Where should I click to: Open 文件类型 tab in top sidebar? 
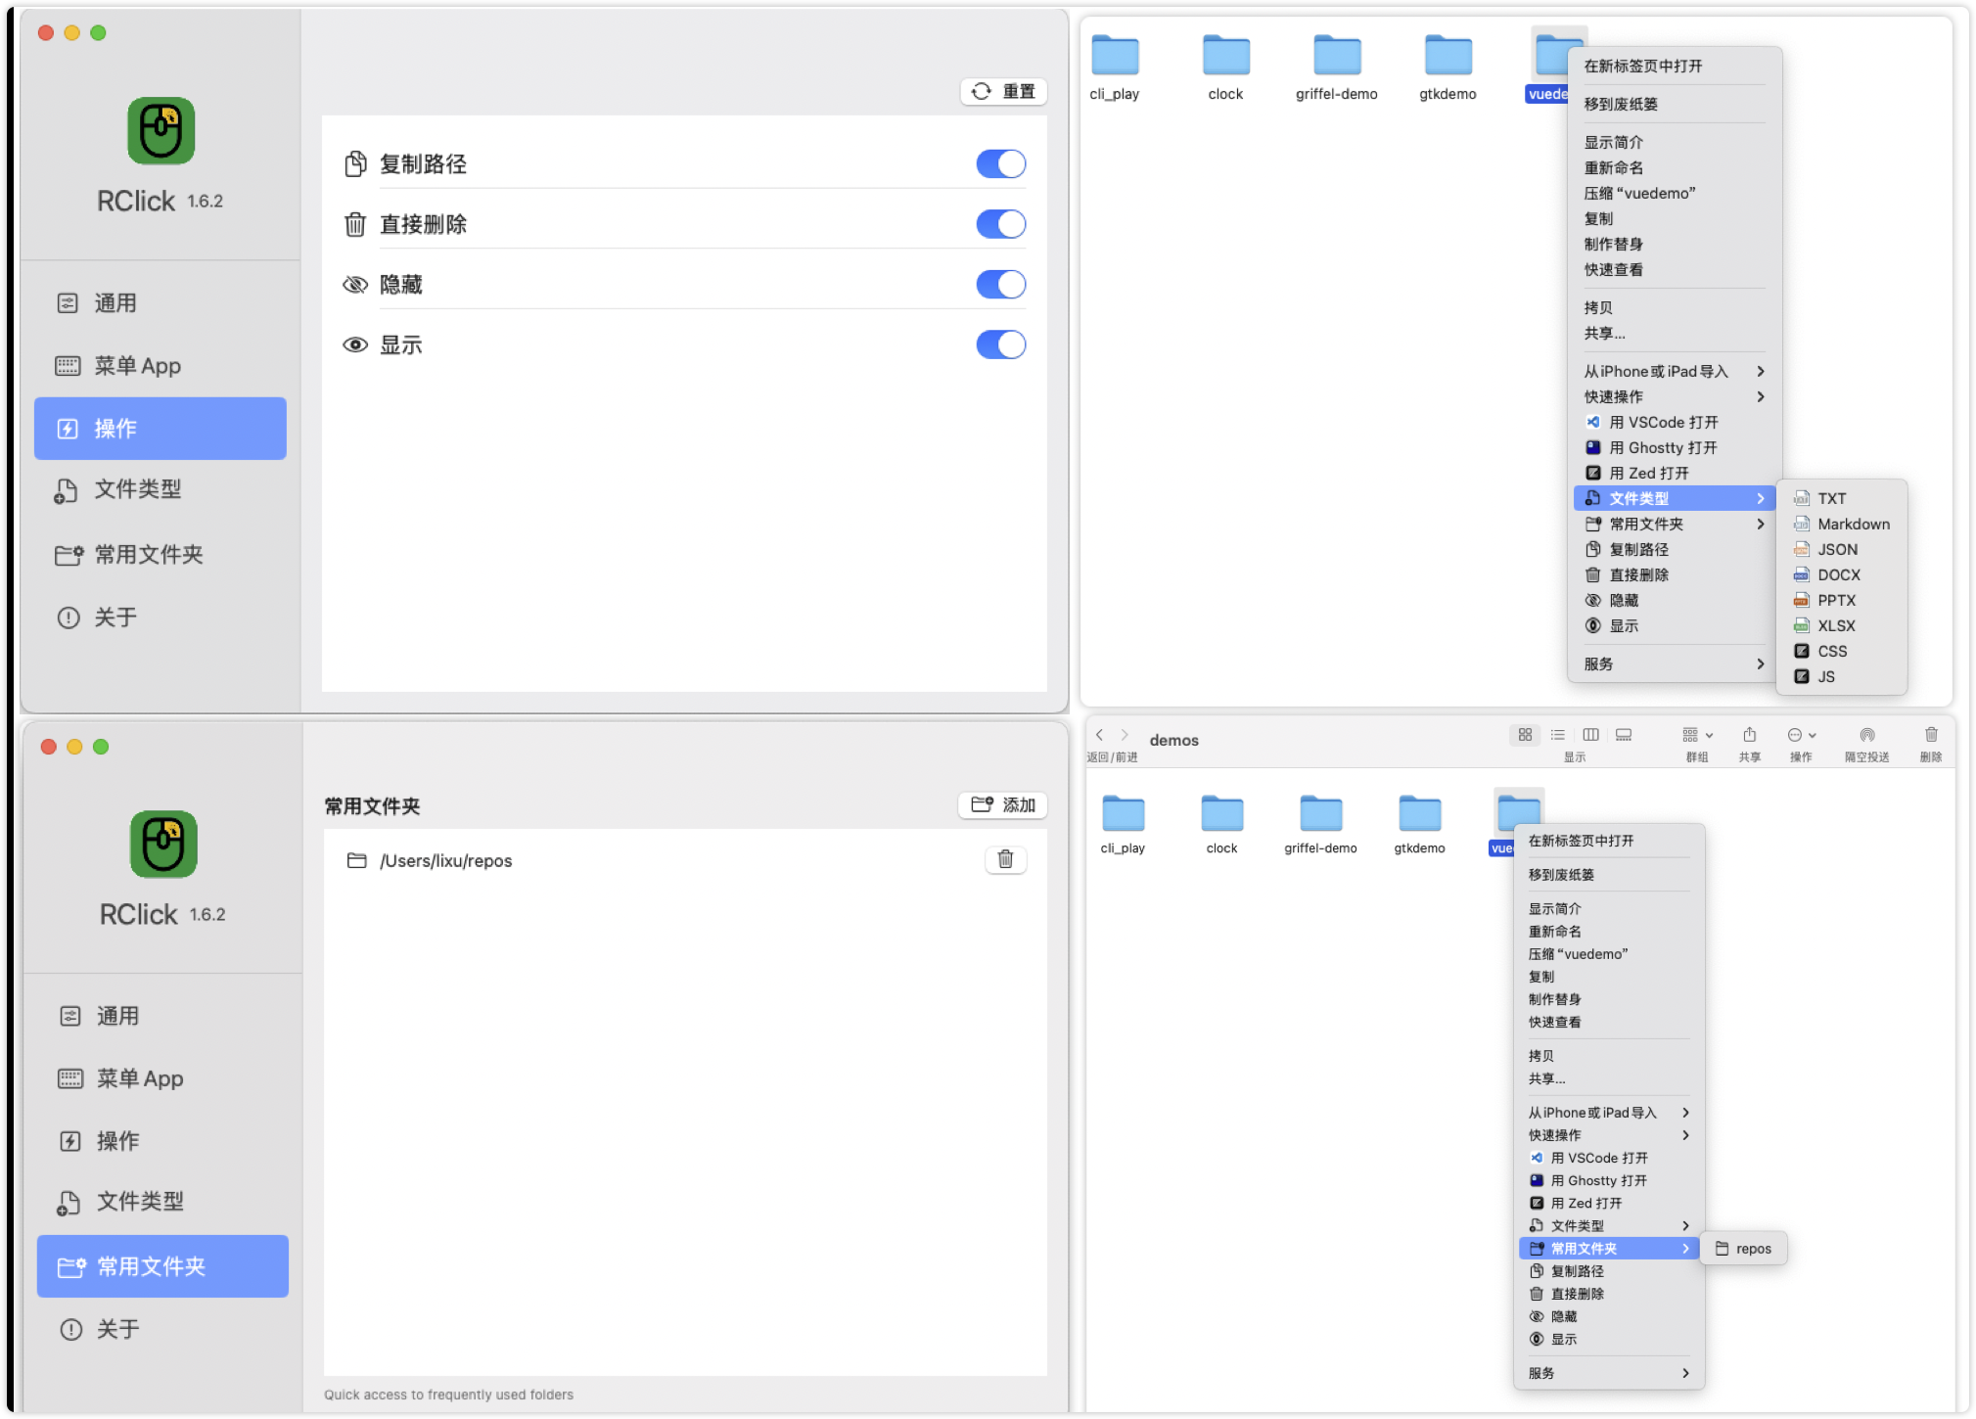[137, 489]
